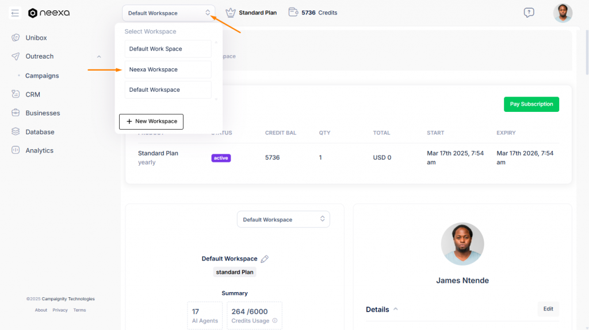Collapse the Outreach sidebar section

[99, 56]
